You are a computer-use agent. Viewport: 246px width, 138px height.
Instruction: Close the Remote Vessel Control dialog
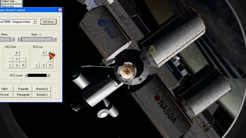pos(60,10)
